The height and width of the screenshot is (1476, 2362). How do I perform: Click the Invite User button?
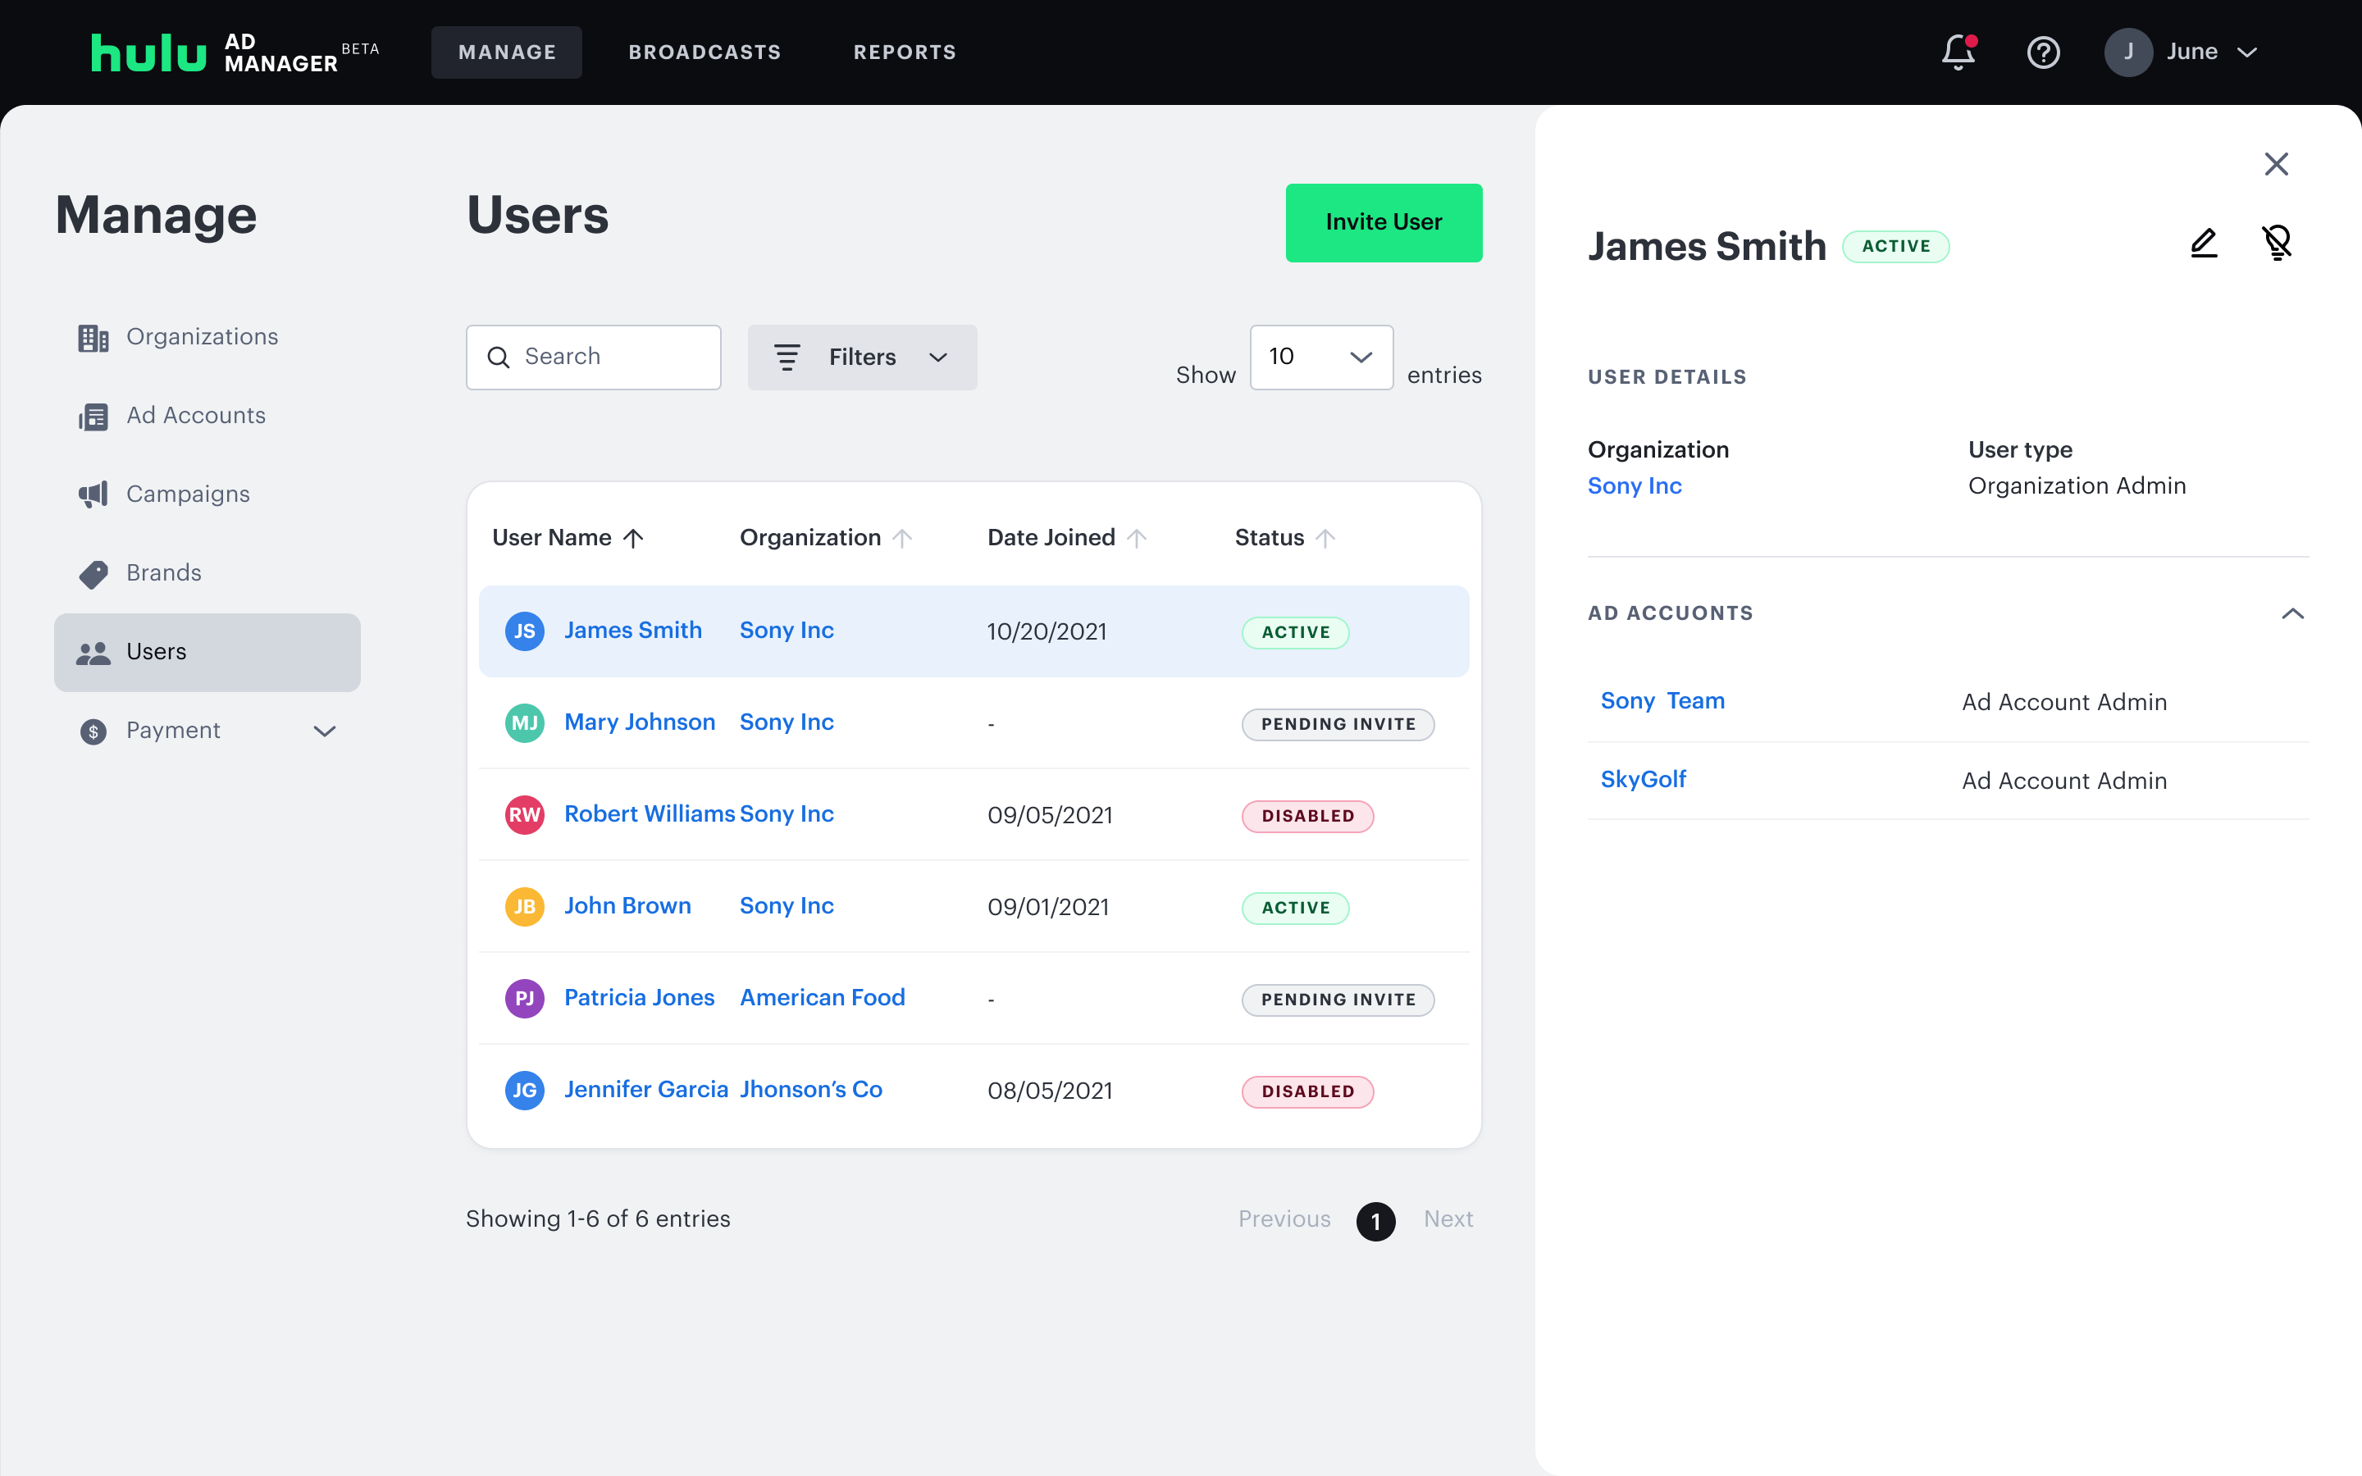point(1383,222)
